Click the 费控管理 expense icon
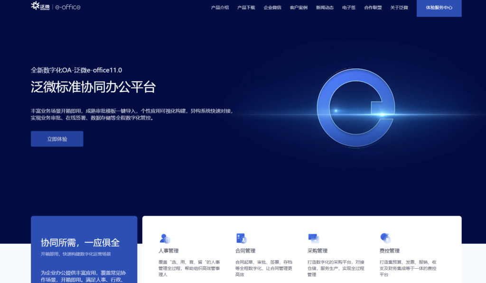486x283 pixels. (385, 238)
